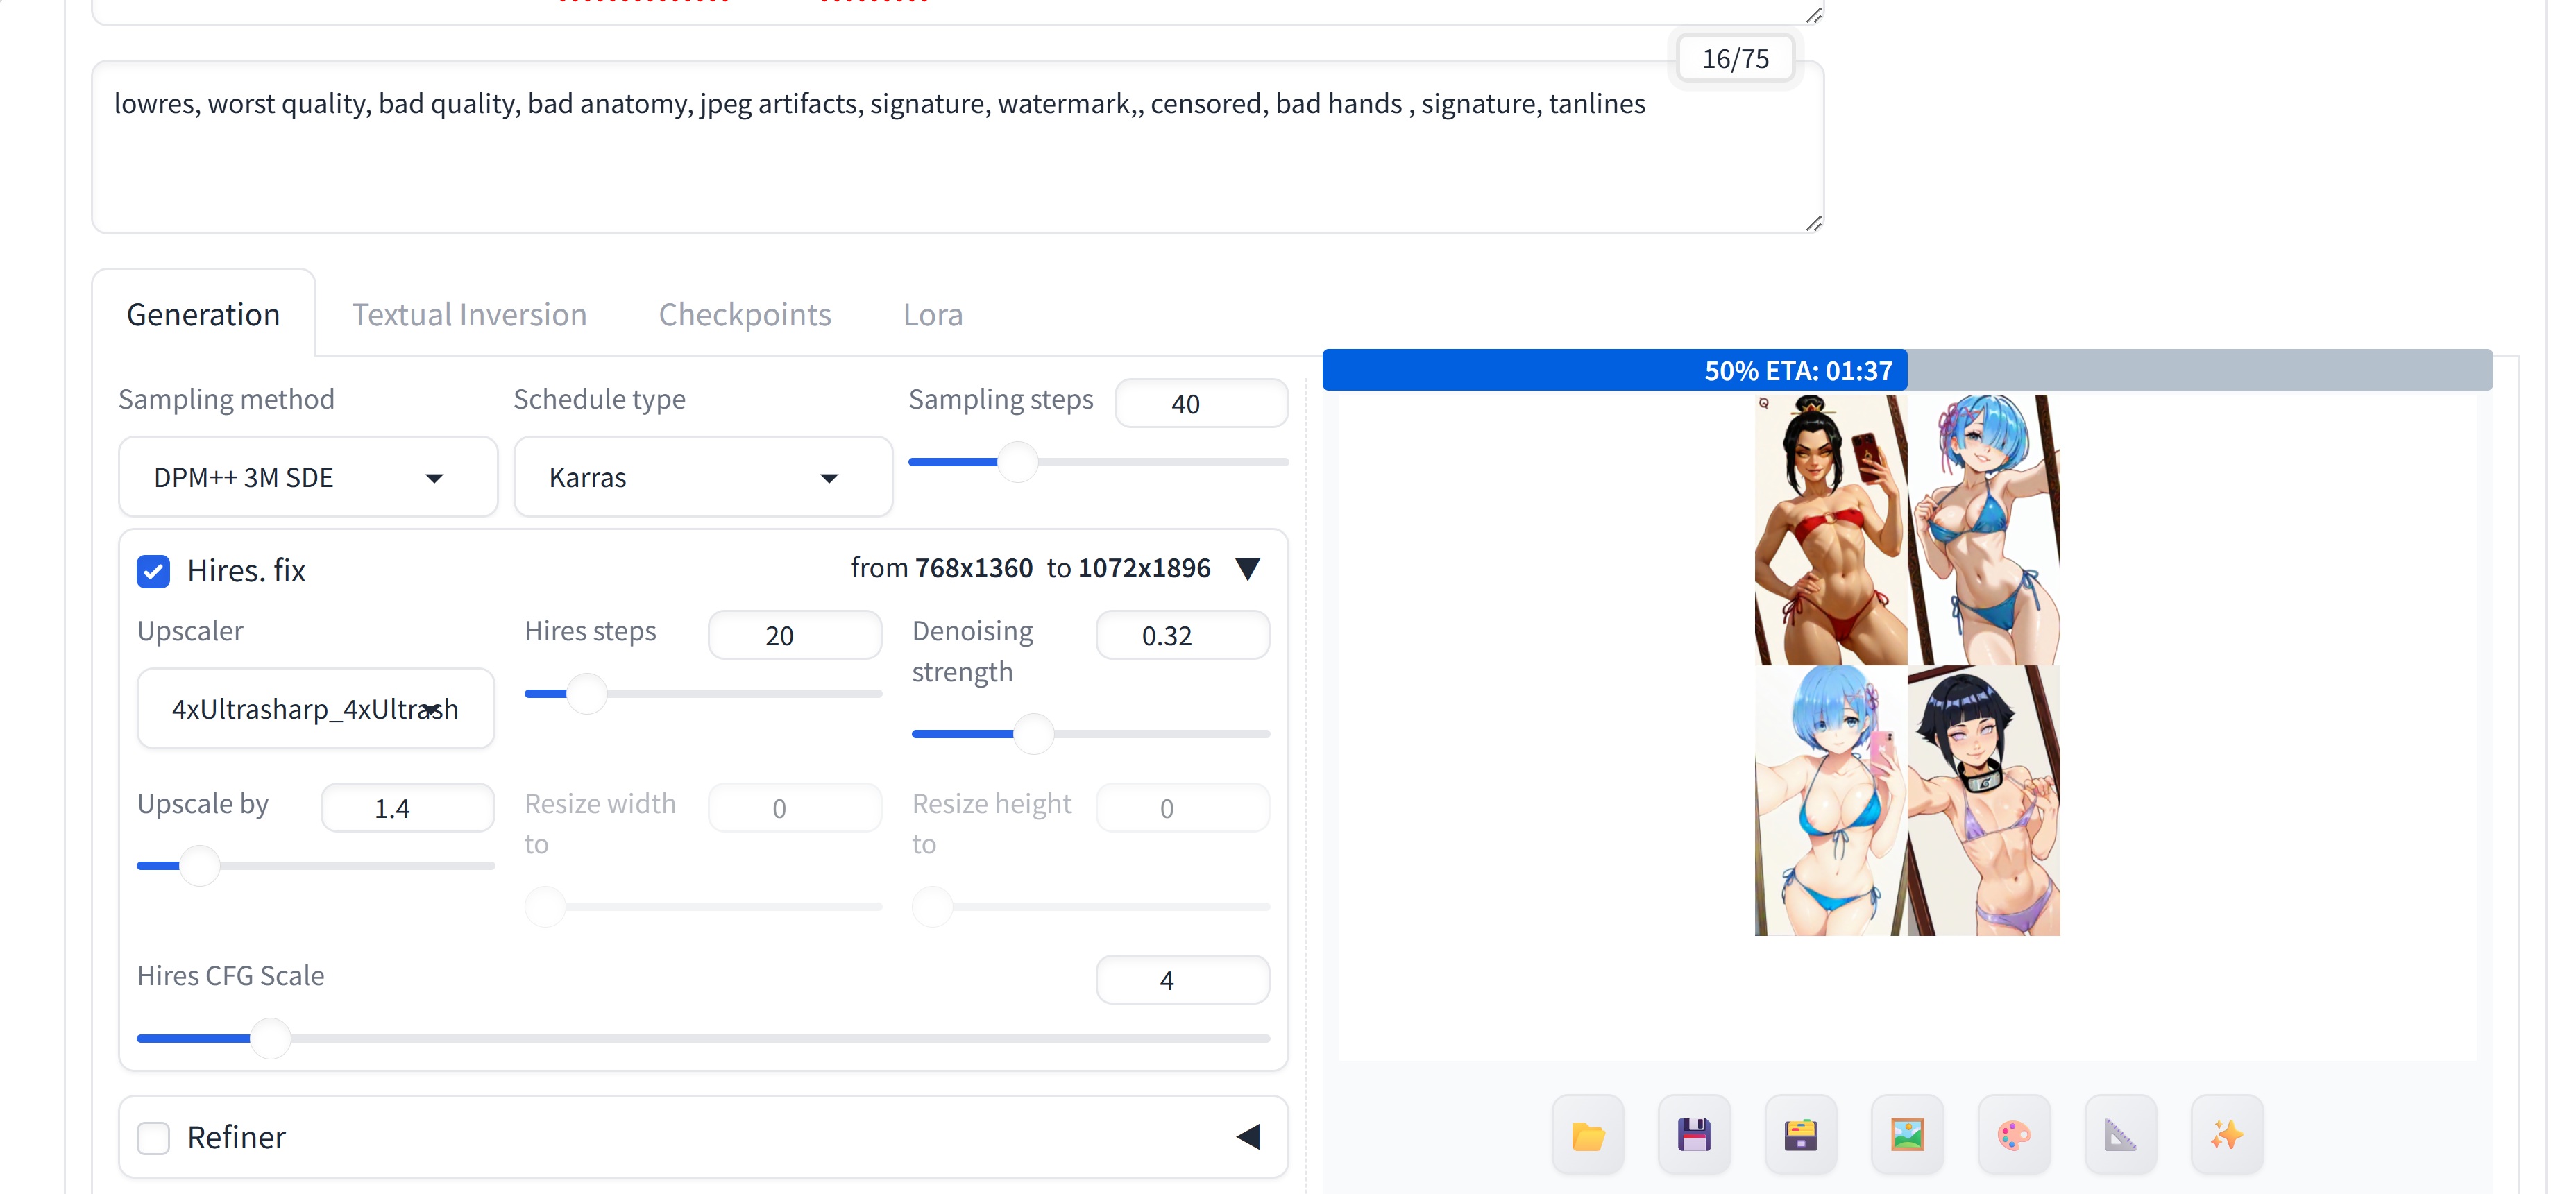Open the Sampling method dropdown

point(307,477)
